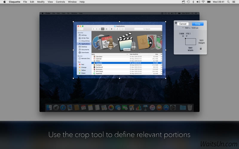Open the Controls menu
This screenshot has height=149, width=239.
pos(60,2)
